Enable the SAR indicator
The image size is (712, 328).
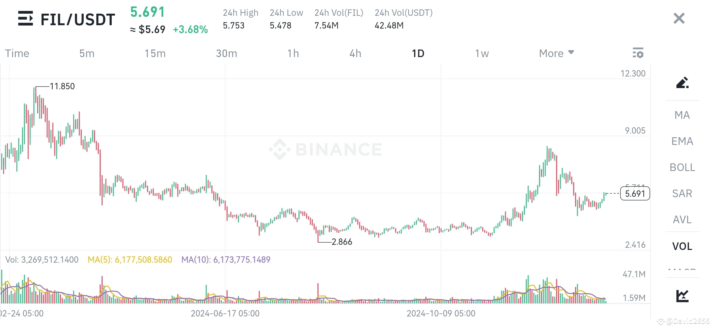[682, 193]
